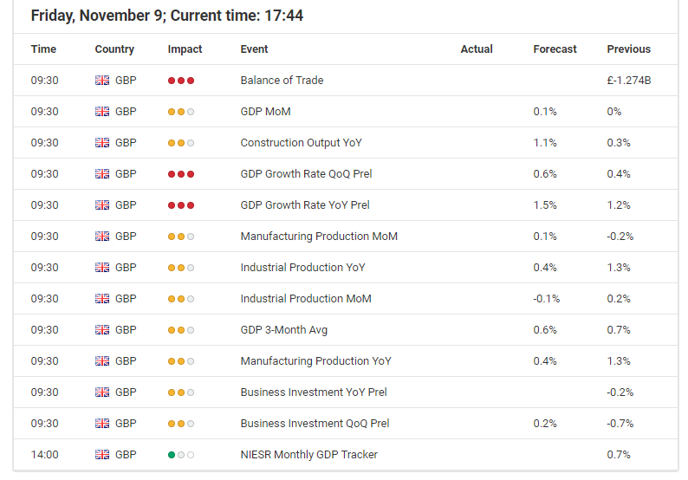Open the Manufacturing Production MoM event
The image size is (688, 480).
[319, 236]
